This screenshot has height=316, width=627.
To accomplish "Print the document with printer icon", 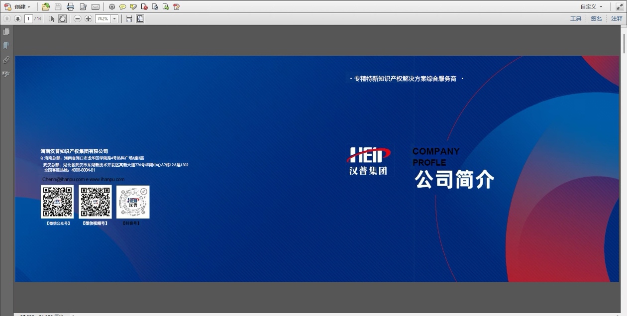I will [70, 6].
